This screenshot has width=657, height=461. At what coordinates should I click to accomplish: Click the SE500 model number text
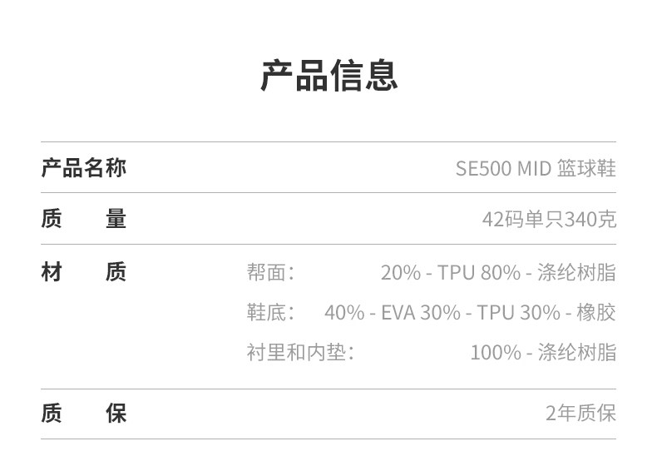click(483, 169)
